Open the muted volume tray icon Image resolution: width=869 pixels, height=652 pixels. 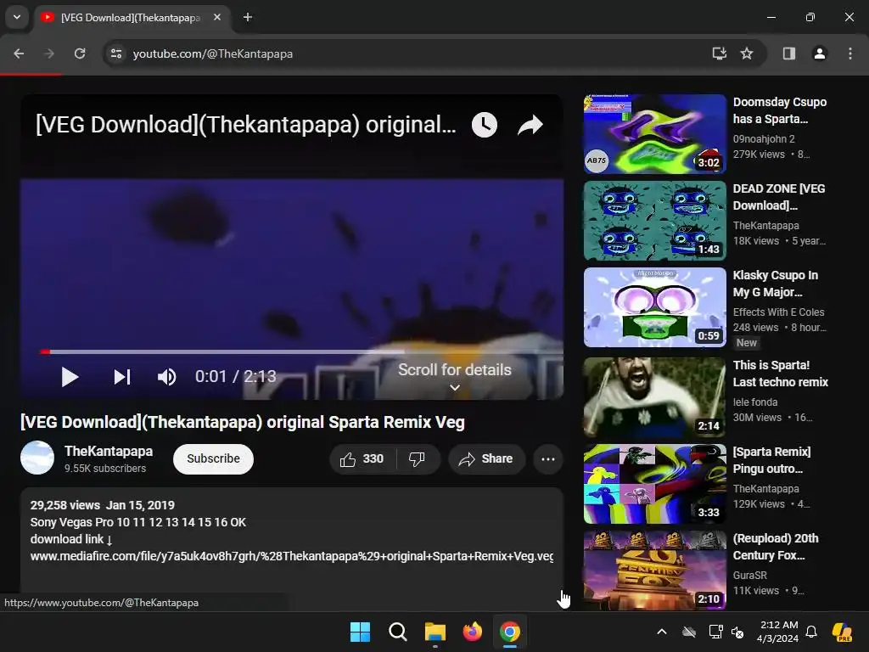point(737,632)
